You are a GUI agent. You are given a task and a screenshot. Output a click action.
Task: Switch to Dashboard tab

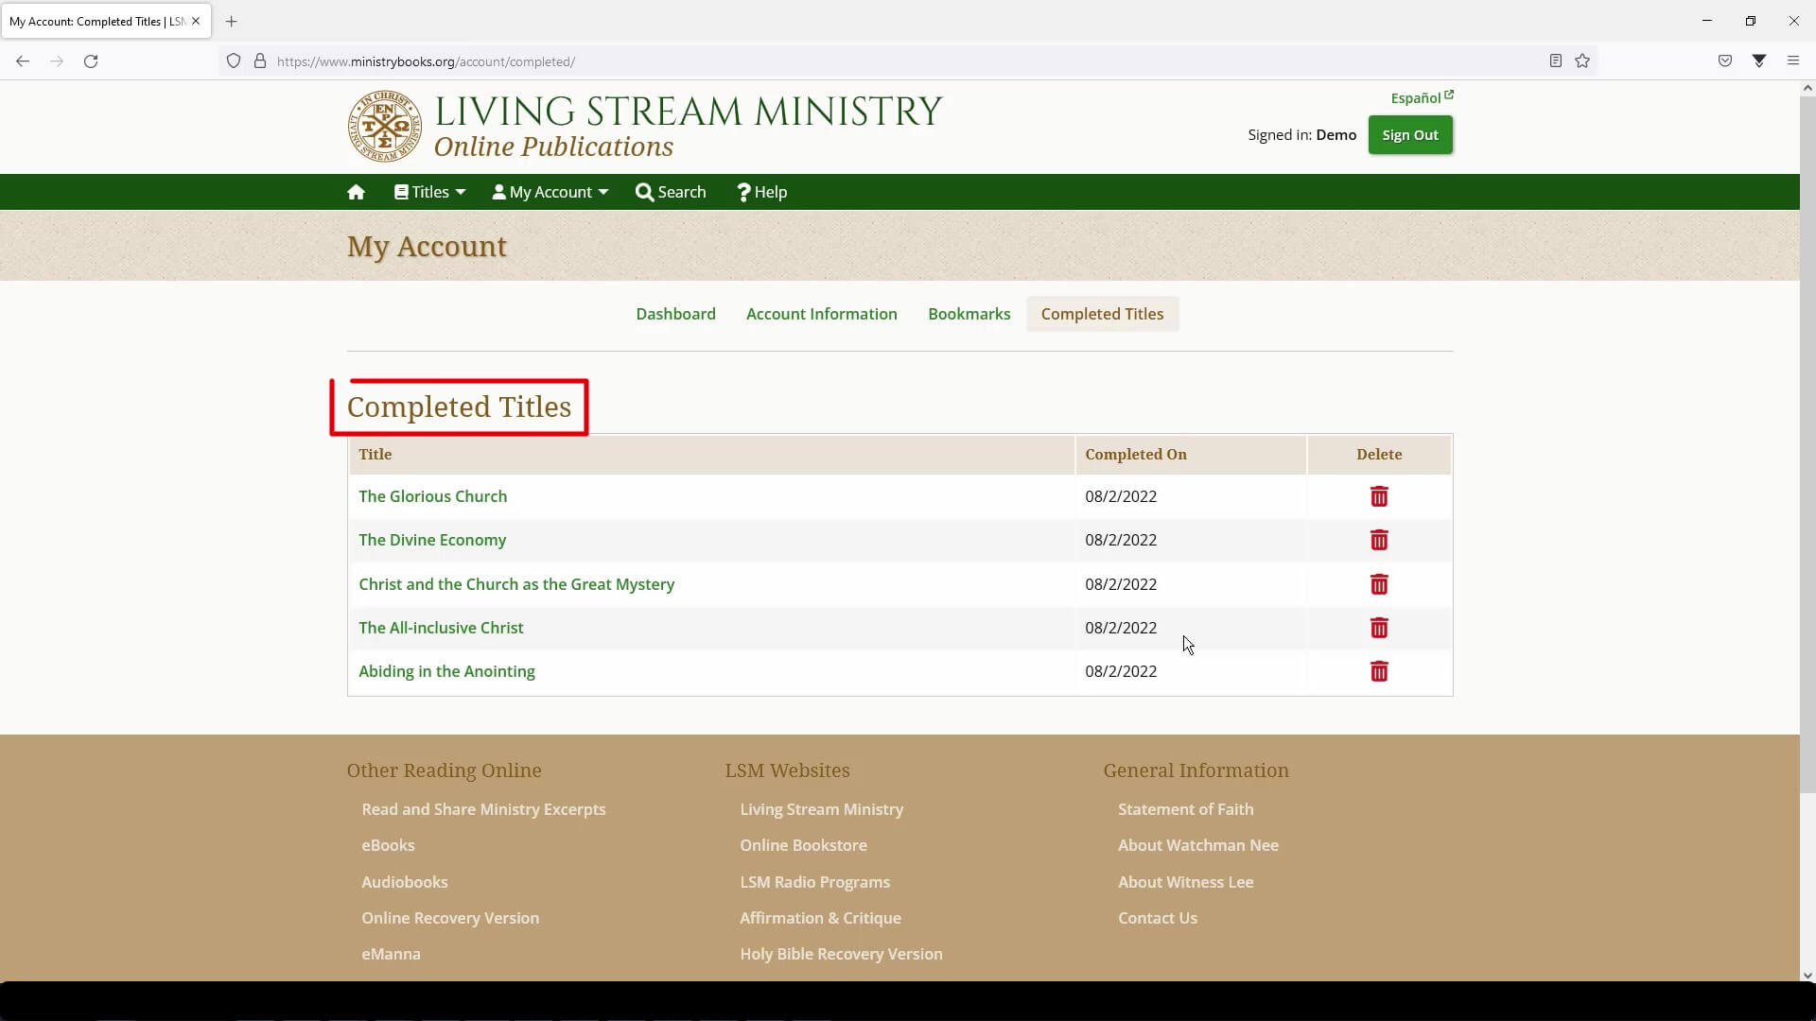pos(675,314)
